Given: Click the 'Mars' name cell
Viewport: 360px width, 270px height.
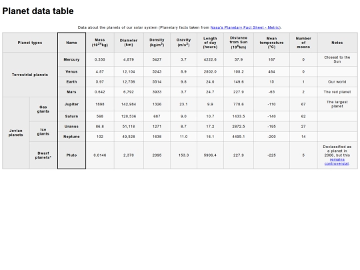Looking at the screenshot, I should click(71, 92).
